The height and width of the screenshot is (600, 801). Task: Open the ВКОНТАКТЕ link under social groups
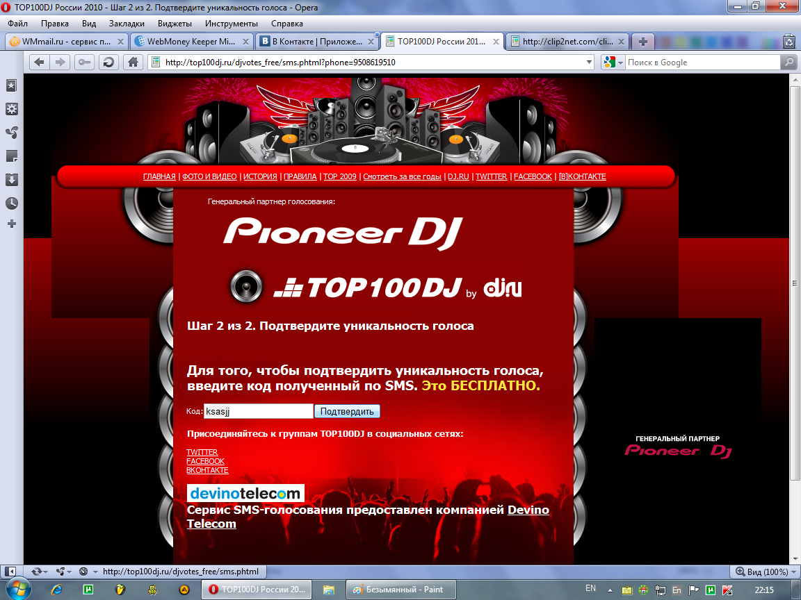tap(207, 470)
